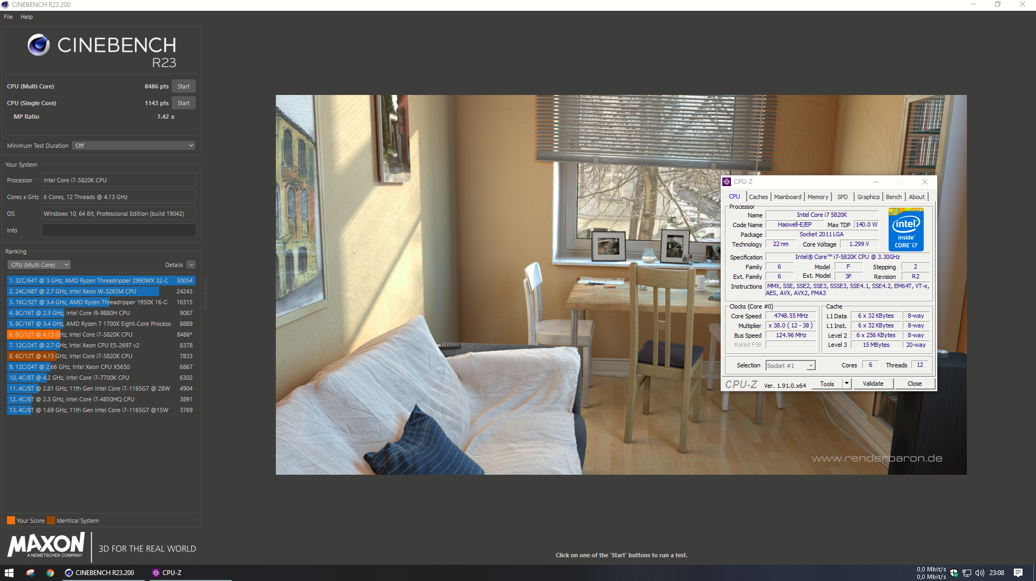
Task: Click the Cinebench sphere logo icon
Action: coord(39,45)
